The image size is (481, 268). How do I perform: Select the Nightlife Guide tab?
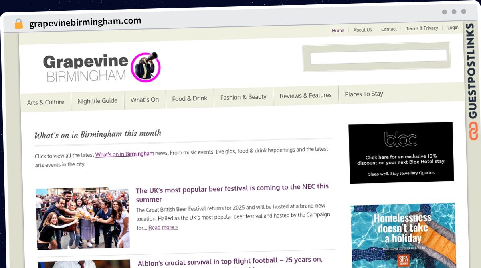point(97,101)
